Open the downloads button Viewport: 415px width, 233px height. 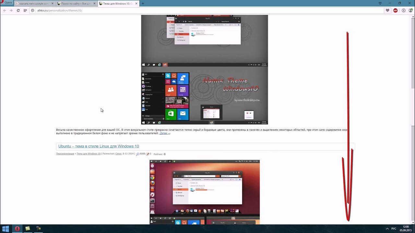[x=404, y=10]
